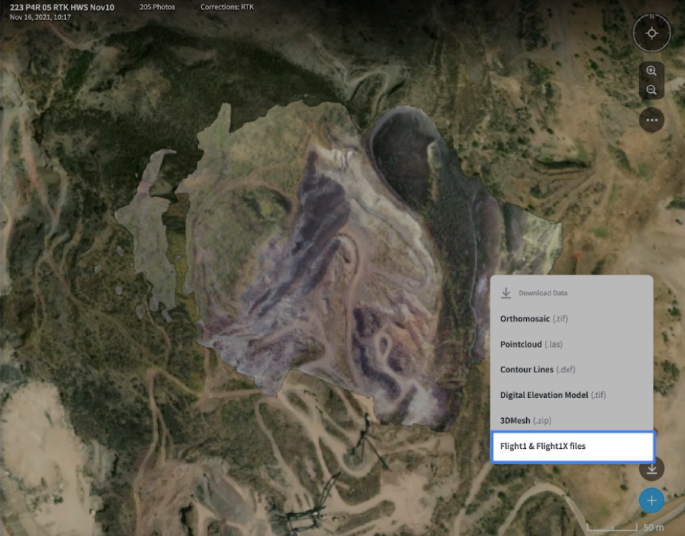Zoom out on the map
685x536 pixels.
coord(651,90)
